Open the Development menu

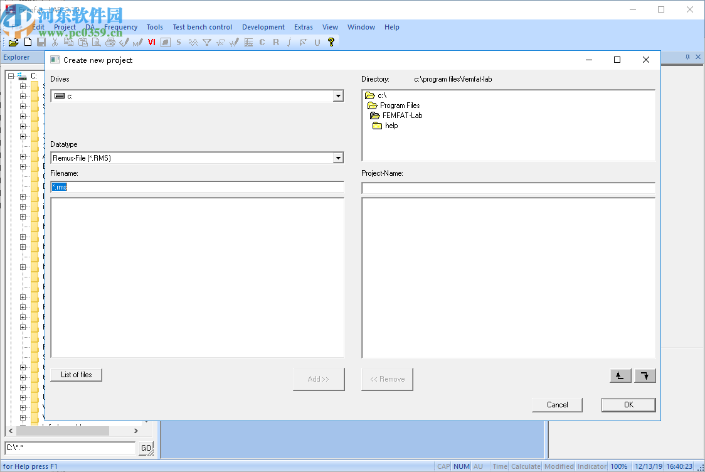(263, 27)
